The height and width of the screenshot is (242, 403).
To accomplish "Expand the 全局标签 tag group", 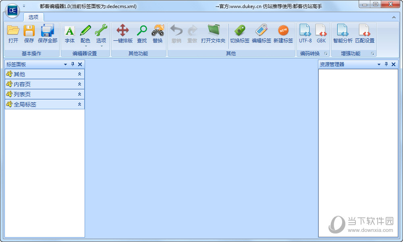I will (44, 104).
